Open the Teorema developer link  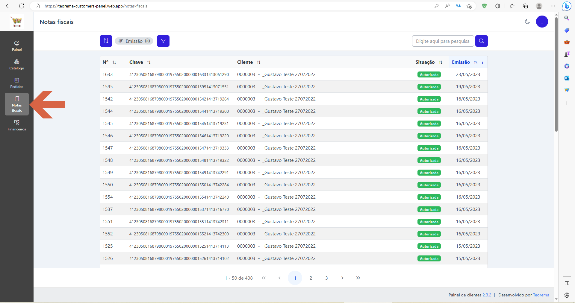pyautogui.click(x=541, y=295)
